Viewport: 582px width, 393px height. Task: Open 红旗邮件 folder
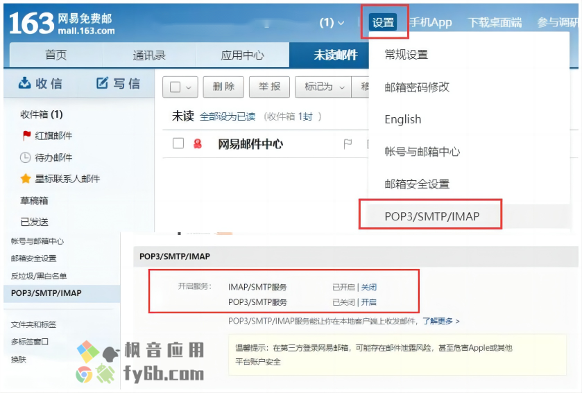(53, 136)
